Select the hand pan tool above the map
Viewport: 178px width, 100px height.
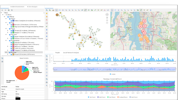click(x=115, y=10)
